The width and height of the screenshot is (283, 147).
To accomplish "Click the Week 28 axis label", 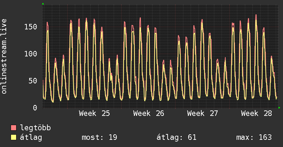I will [257, 113].
